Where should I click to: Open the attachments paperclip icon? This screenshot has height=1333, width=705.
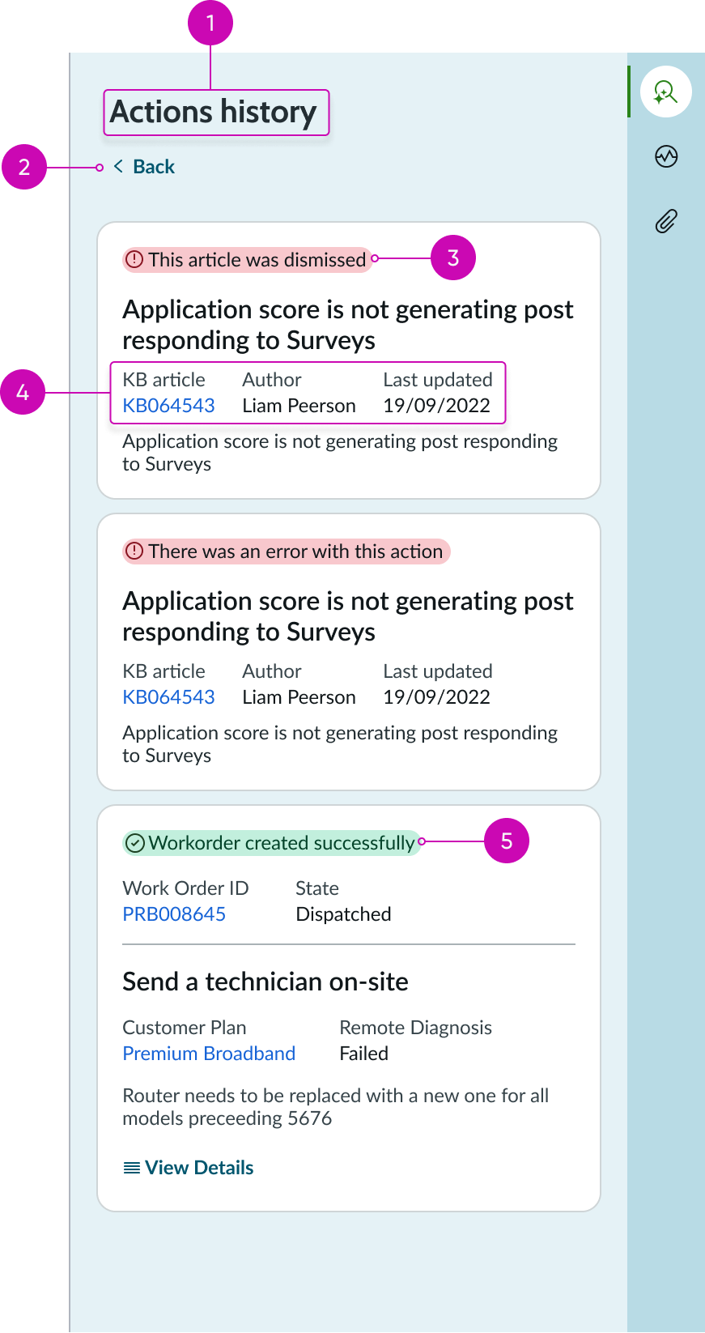coord(665,220)
